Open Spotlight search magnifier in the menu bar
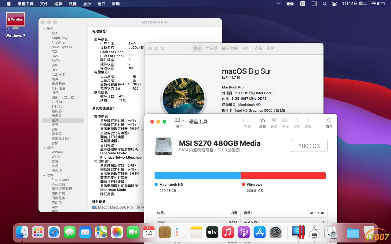The width and height of the screenshot is (391, 244). pos(325,4)
